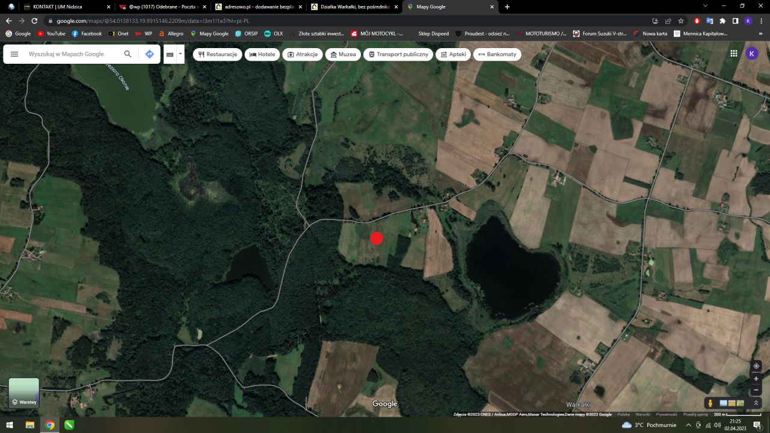Filter map by Bankomaty

(497, 54)
